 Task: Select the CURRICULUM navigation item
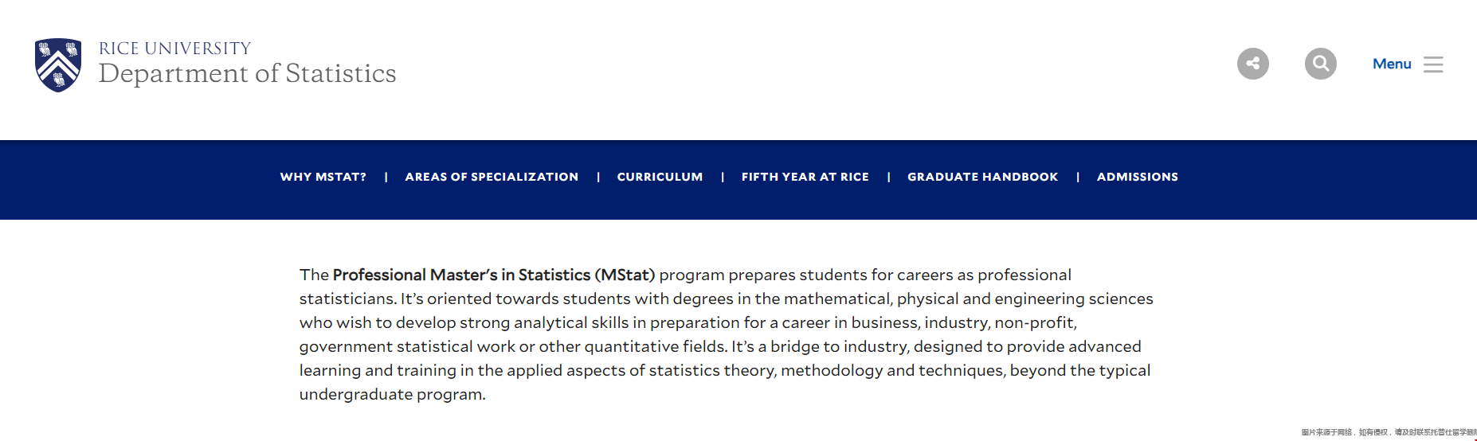660,177
